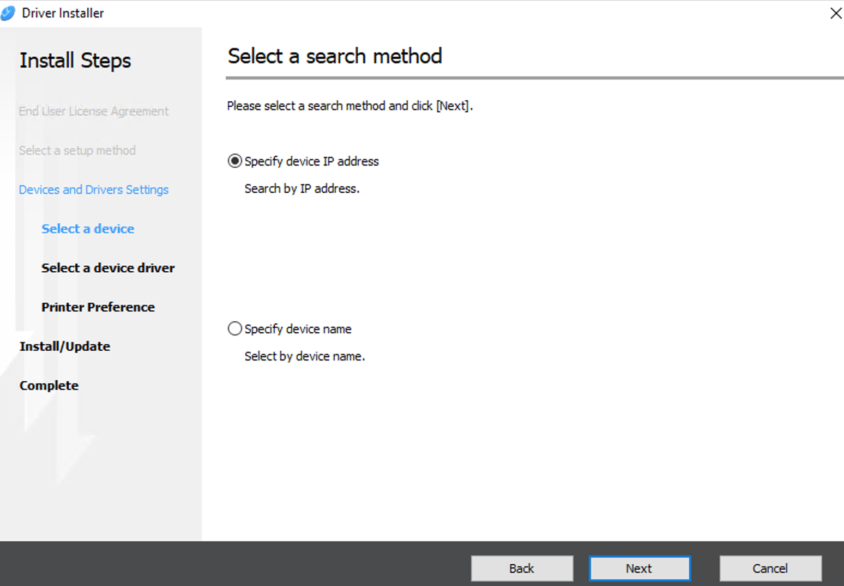Viewport: 844px width, 586px height.
Task: Open the End User License Agreement step
Action: (94, 111)
